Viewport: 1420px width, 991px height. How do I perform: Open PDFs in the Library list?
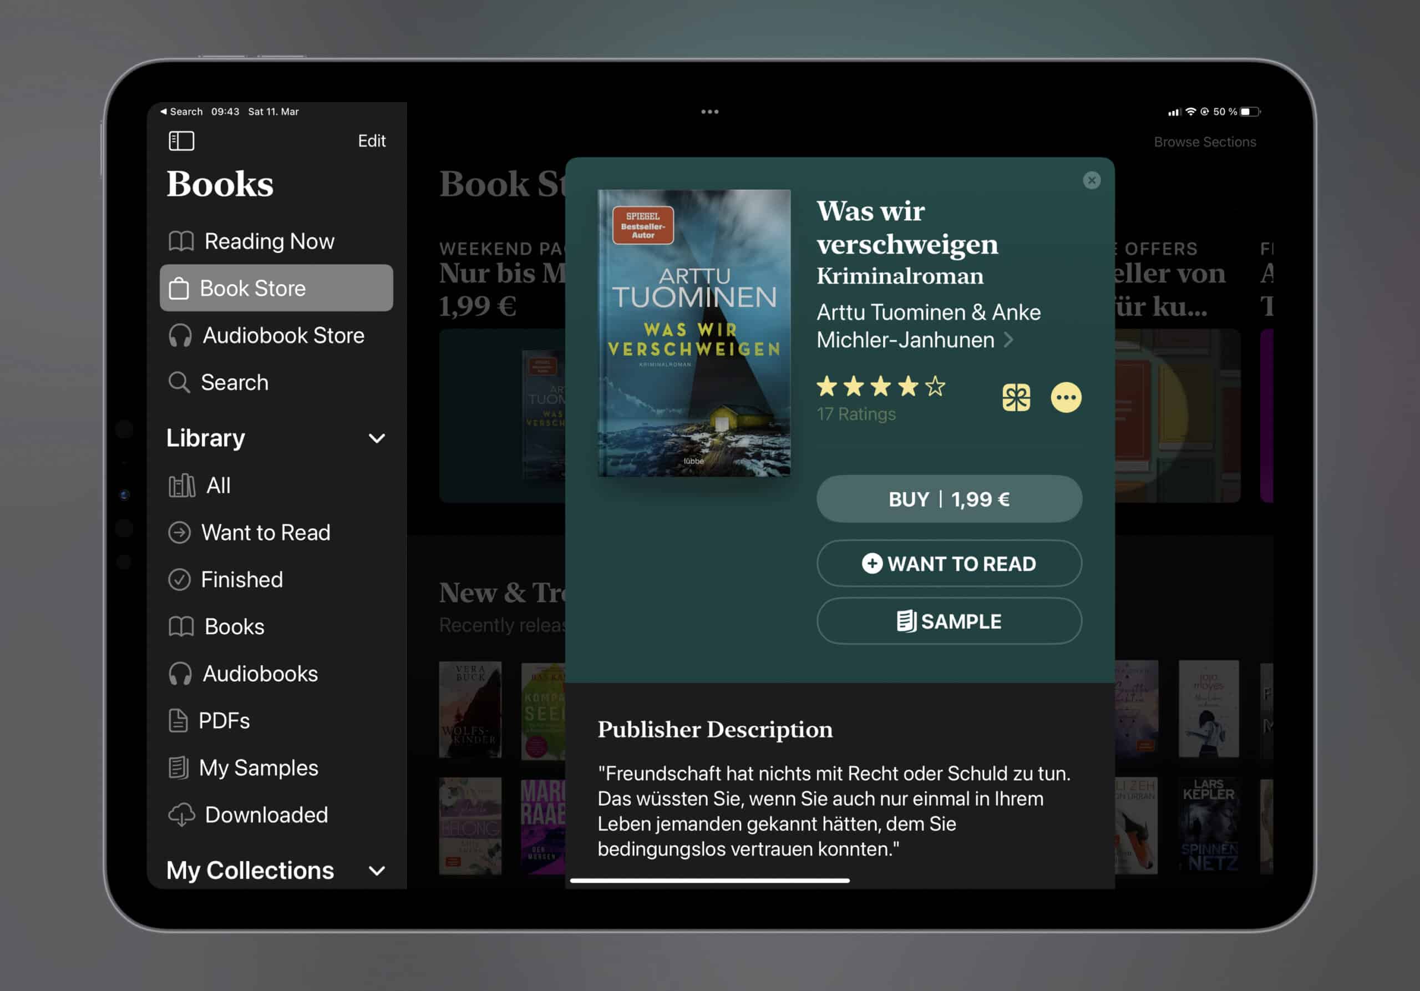click(276, 721)
